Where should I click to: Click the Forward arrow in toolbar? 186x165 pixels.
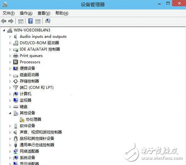click(x=11, y=21)
